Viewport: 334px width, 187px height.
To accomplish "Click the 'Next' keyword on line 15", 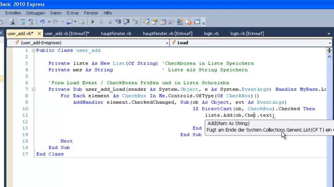I will click(66, 141).
